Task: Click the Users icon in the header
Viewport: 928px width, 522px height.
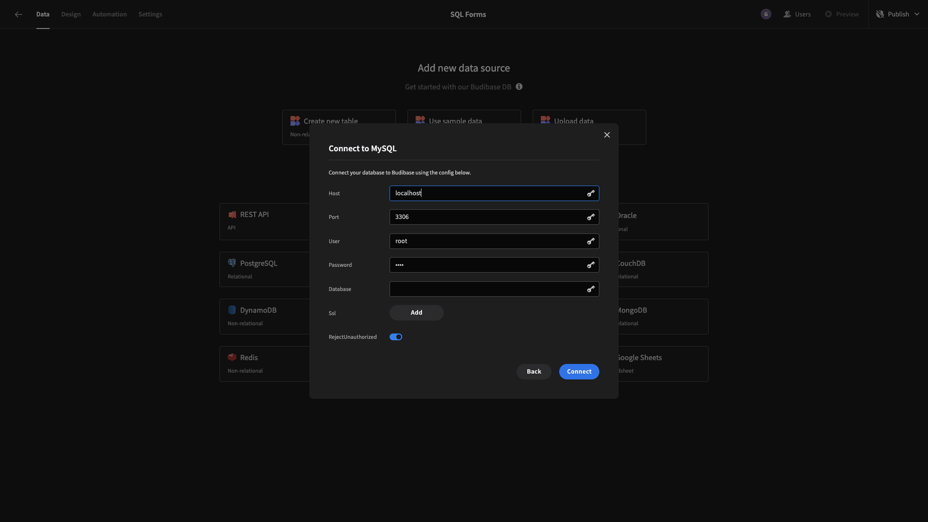Action: coord(787,14)
